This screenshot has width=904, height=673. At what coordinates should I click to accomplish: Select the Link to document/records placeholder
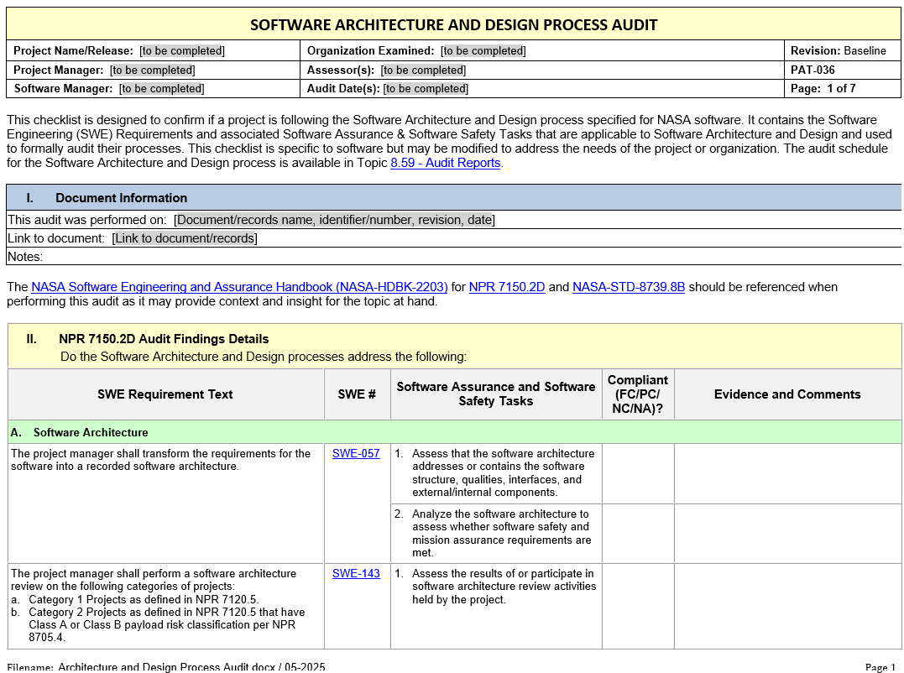click(184, 238)
